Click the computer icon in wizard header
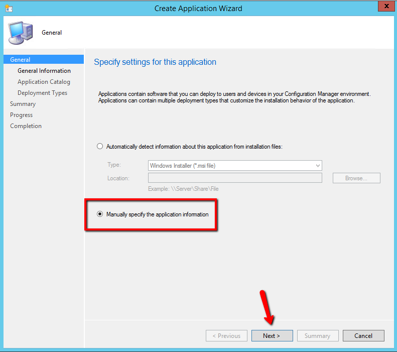The height and width of the screenshot is (352, 397). pos(20,33)
